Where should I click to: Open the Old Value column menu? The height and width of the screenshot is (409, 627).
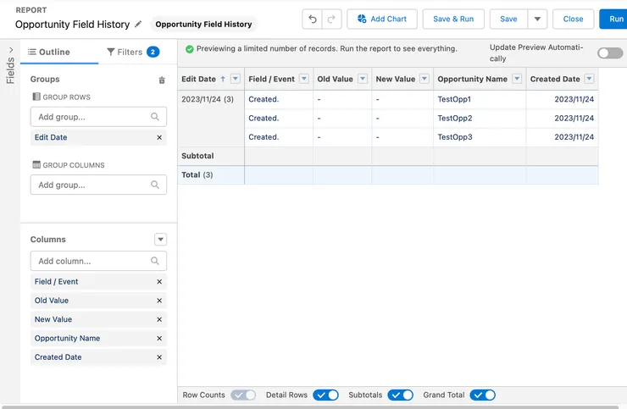click(x=363, y=79)
